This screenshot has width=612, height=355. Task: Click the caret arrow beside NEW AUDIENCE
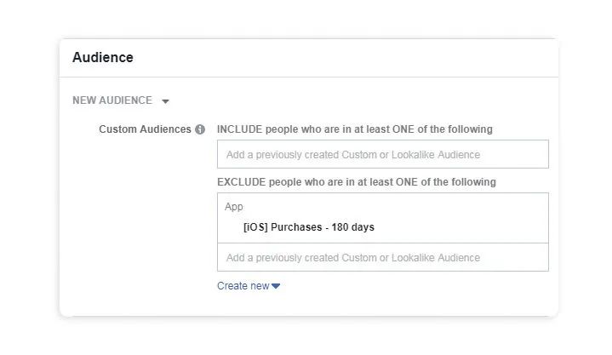coord(165,101)
